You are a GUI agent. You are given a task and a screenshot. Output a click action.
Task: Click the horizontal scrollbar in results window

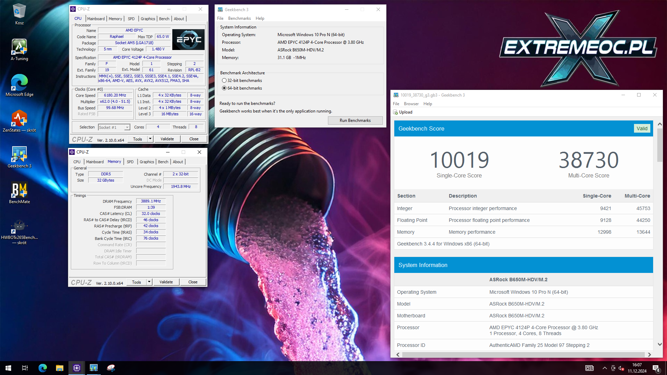pyautogui.click(x=524, y=355)
